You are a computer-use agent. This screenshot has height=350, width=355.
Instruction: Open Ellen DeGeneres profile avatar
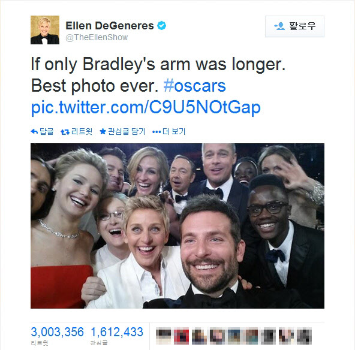tap(45, 29)
